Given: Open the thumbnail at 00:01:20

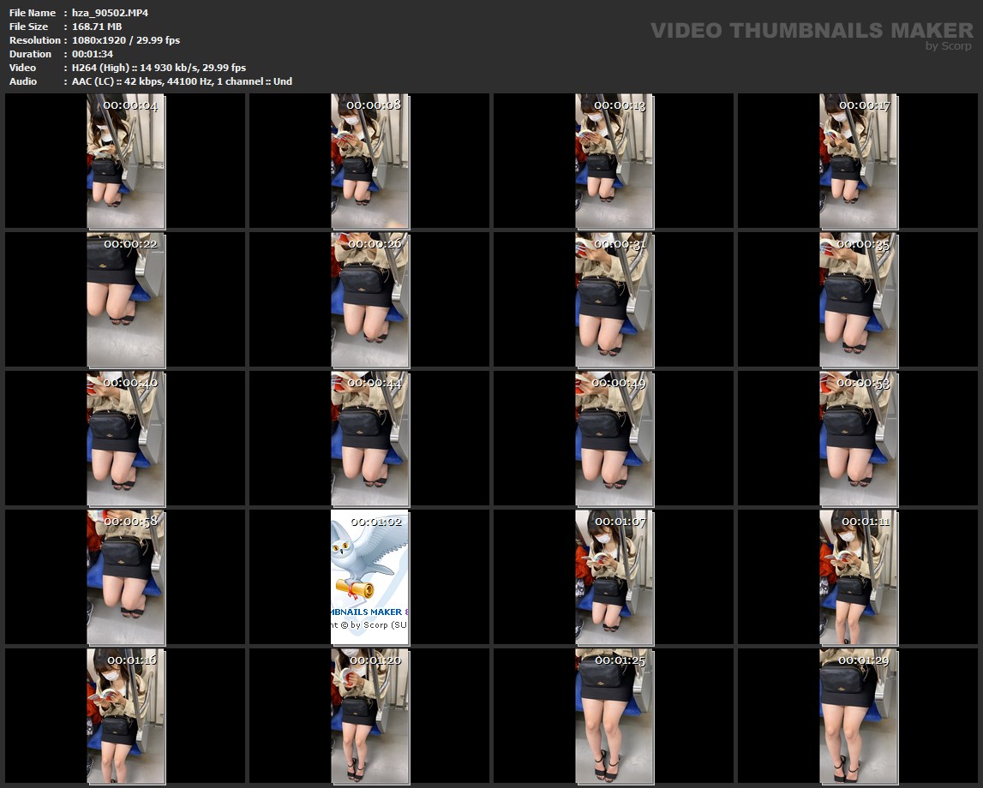Looking at the screenshot, I should pyautogui.click(x=369, y=716).
